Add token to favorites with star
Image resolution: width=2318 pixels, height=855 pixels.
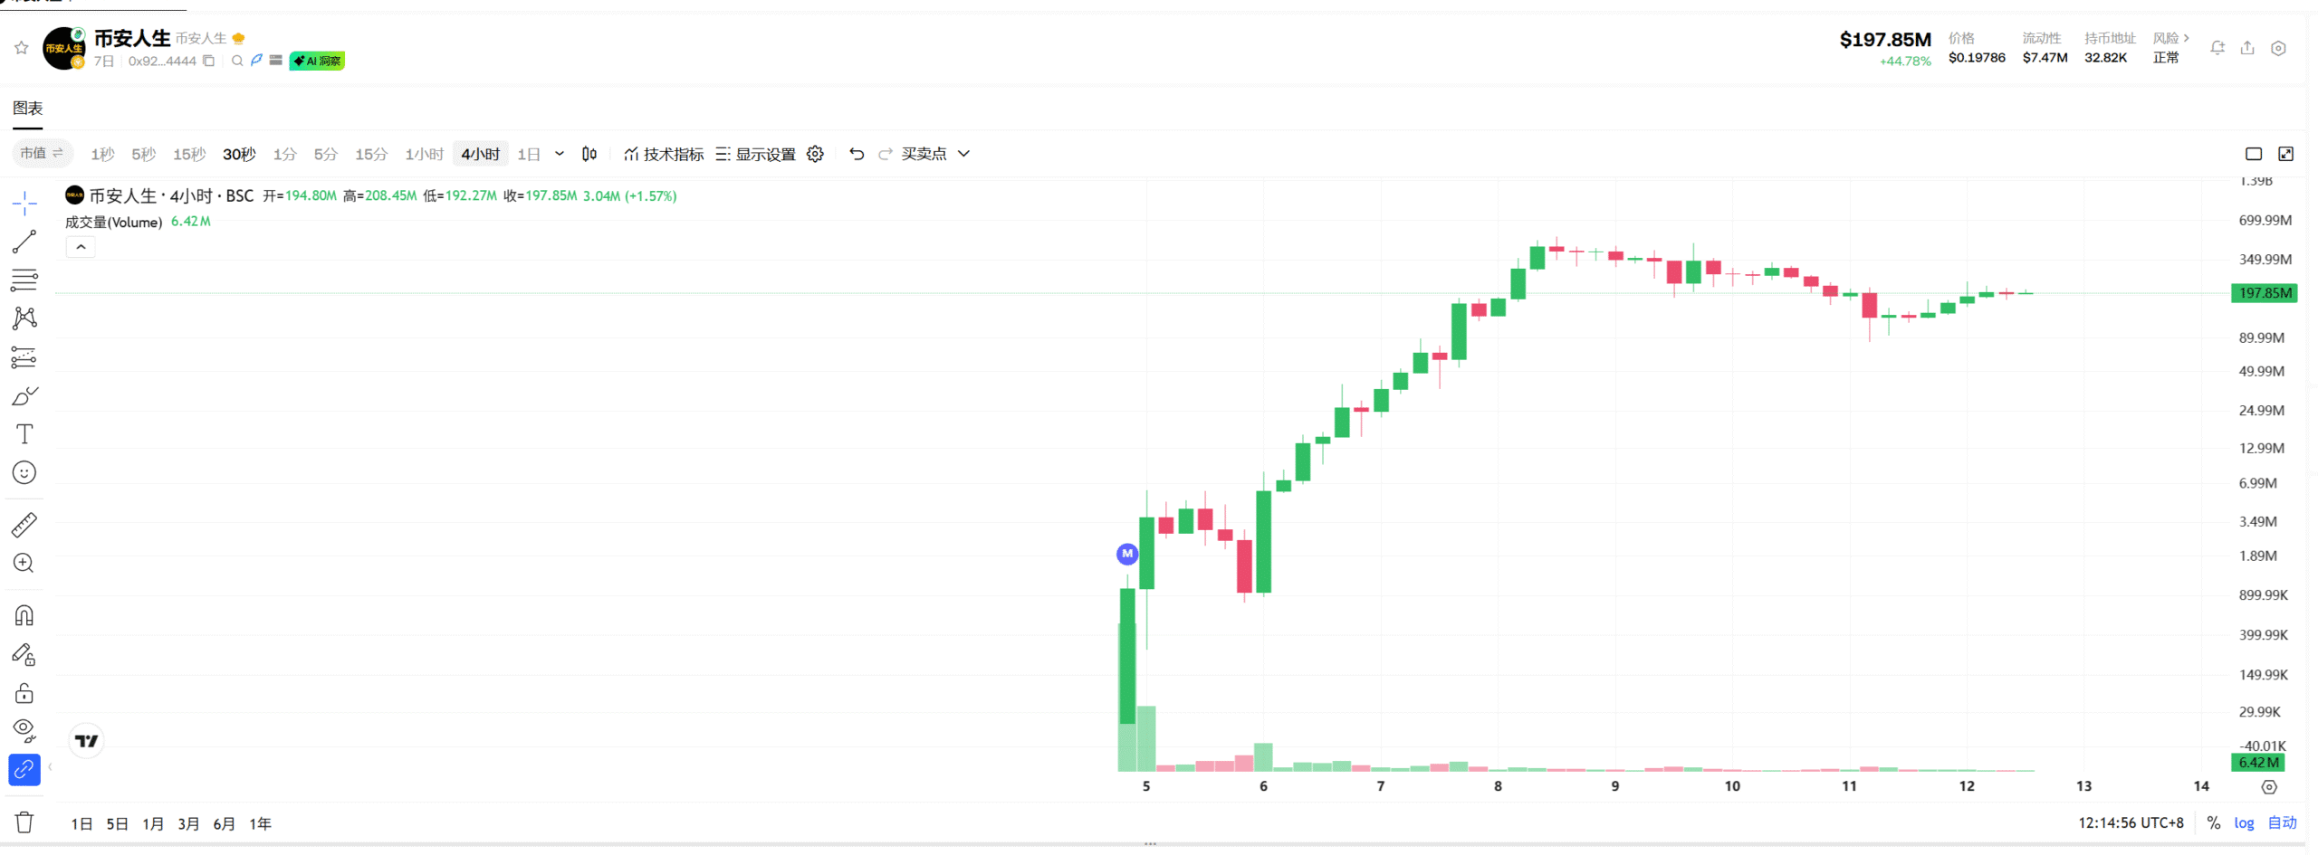point(22,48)
